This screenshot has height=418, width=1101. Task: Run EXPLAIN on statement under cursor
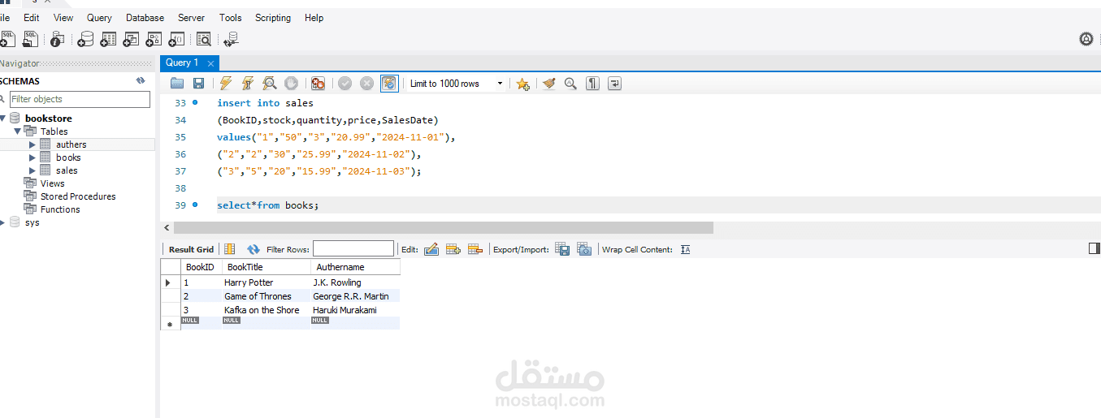269,83
